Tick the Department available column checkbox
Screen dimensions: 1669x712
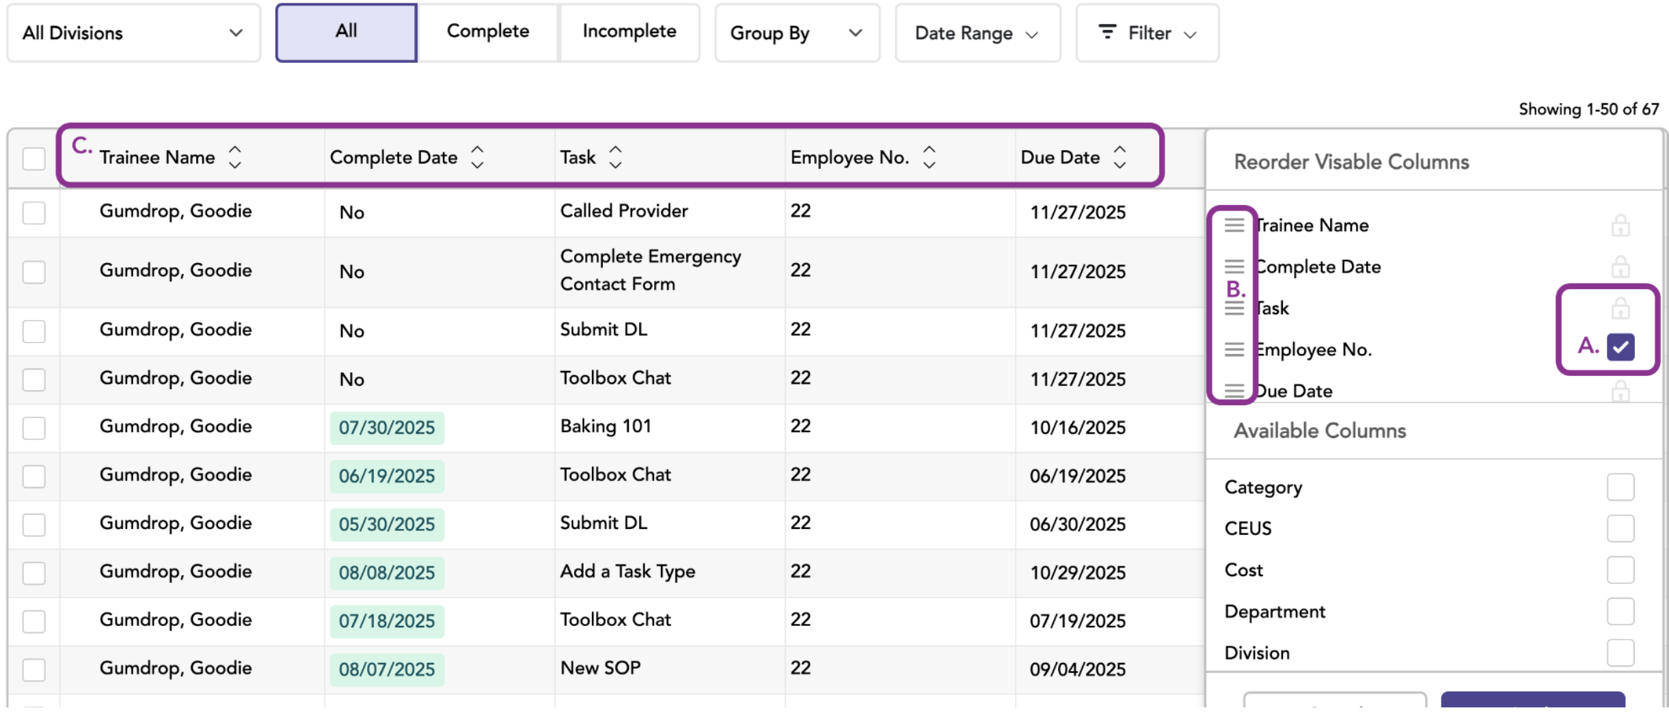coord(1620,612)
